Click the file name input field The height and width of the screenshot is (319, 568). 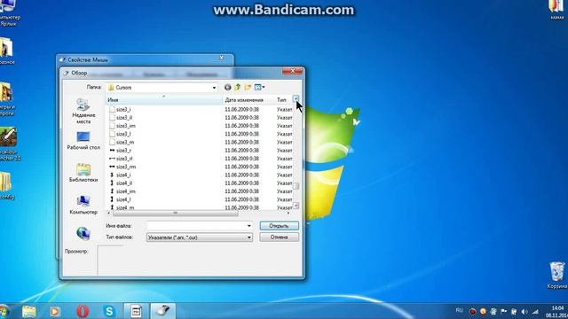coord(197,226)
